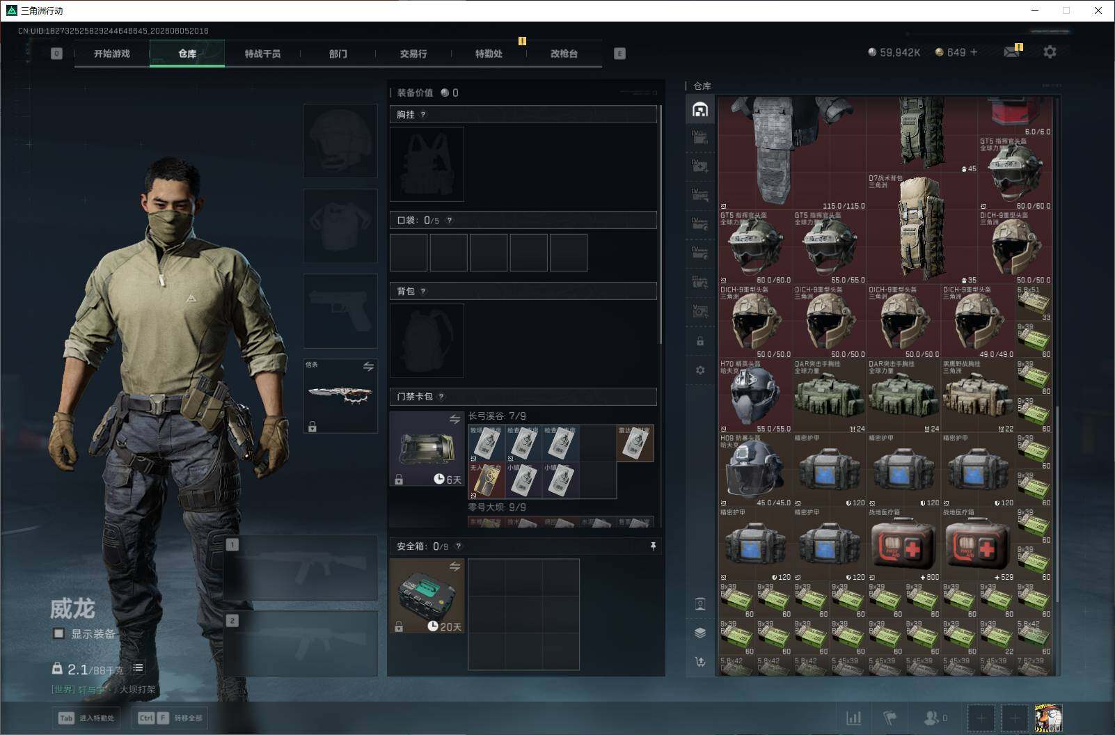
Task: Select the empty weapon slot 2
Action: [301, 644]
